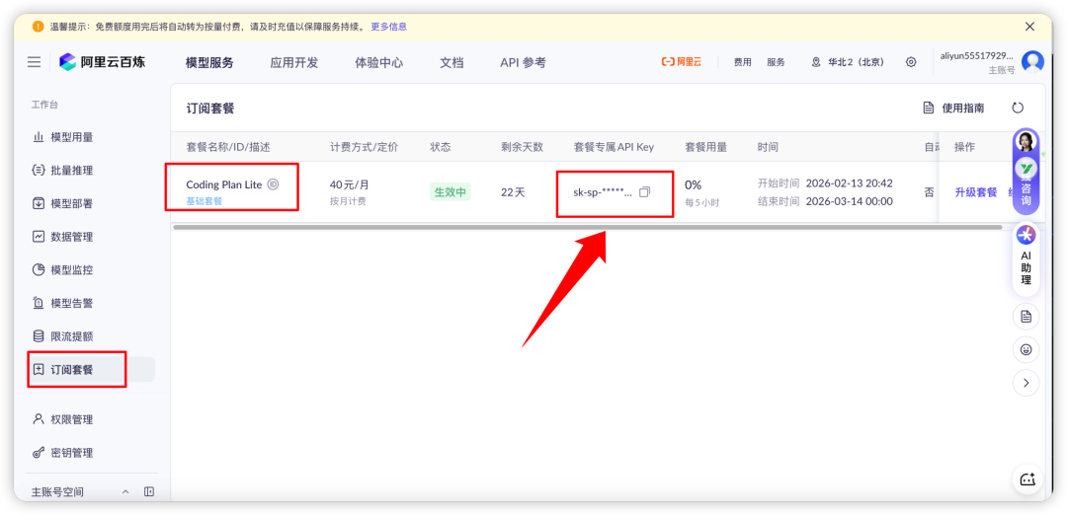Click the 基础套餐 tag link
Image resolution: width=1067 pixels, height=515 pixels.
click(205, 201)
